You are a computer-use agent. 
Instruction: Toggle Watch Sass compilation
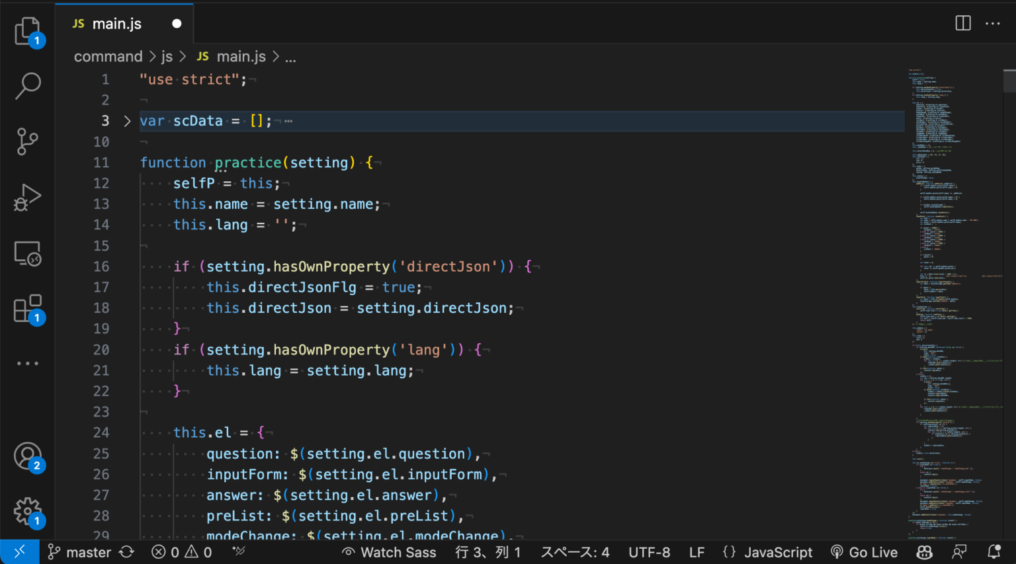pyautogui.click(x=389, y=551)
